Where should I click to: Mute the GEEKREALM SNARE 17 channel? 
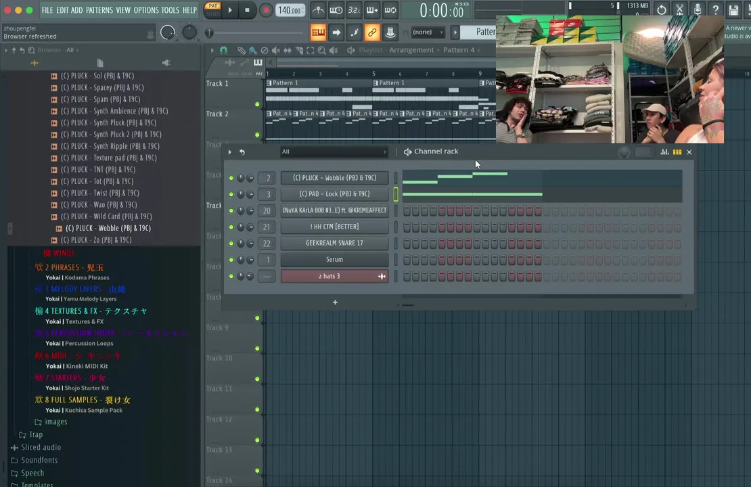[x=231, y=243]
